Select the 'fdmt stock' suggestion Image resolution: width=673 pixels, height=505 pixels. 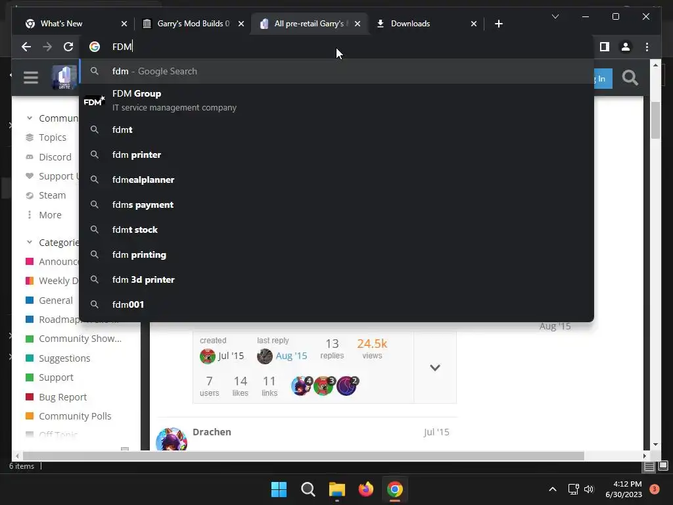pyautogui.click(x=336, y=229)
